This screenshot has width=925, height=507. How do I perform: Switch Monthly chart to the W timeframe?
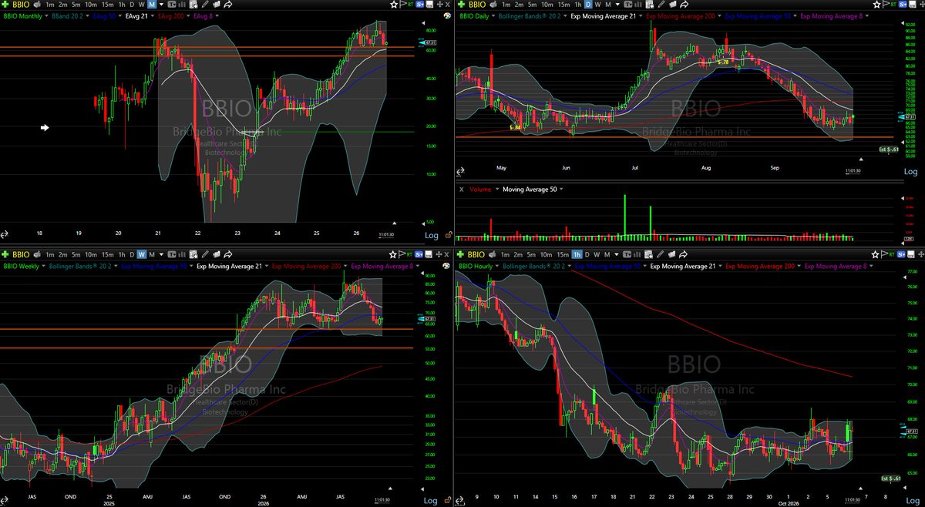pyautogui.click(x=141, y=5)
